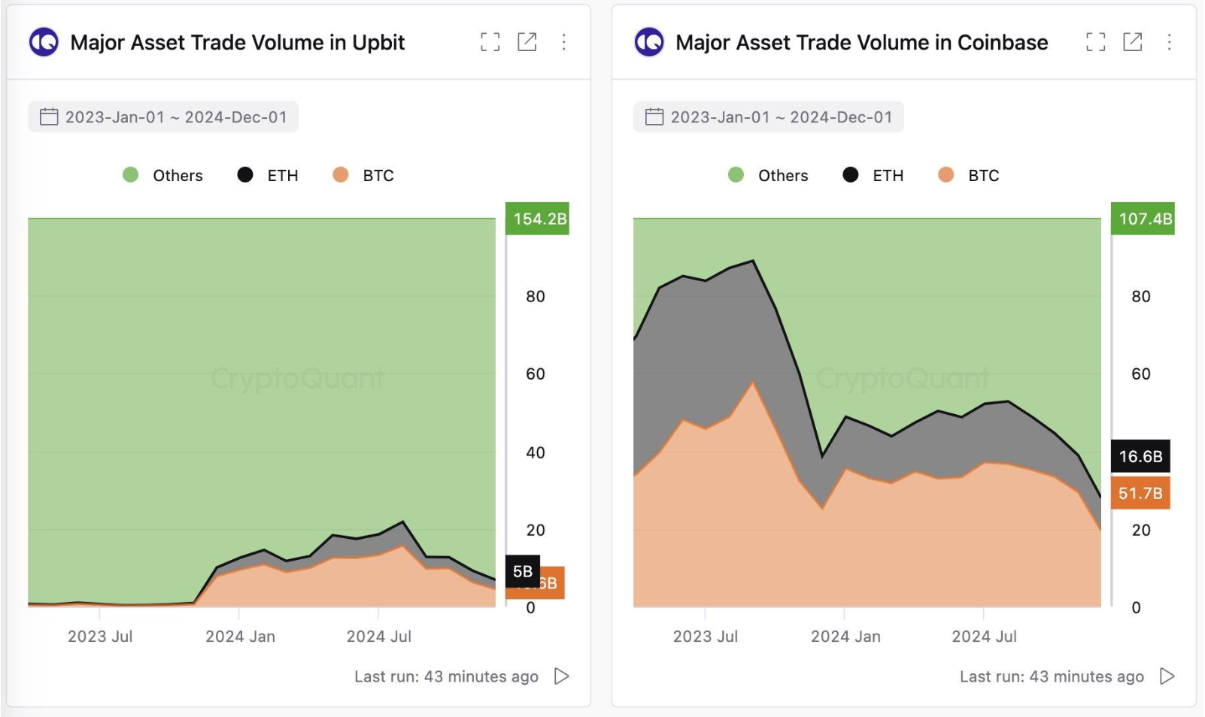Image resolution: width=1205 pixels, height=717 pixels.
Task: Open Upbit date range picker
Action: (163, 117)
